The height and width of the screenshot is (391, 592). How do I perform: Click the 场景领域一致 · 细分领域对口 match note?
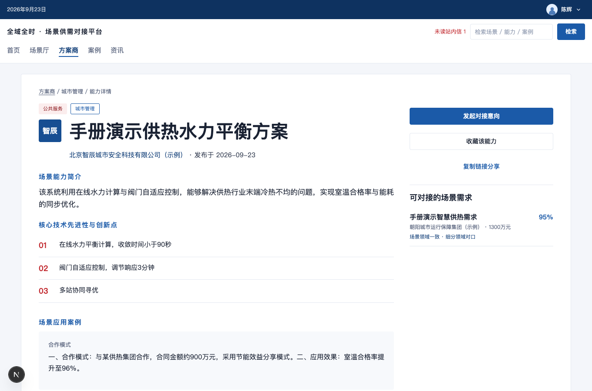pos(443,237)
